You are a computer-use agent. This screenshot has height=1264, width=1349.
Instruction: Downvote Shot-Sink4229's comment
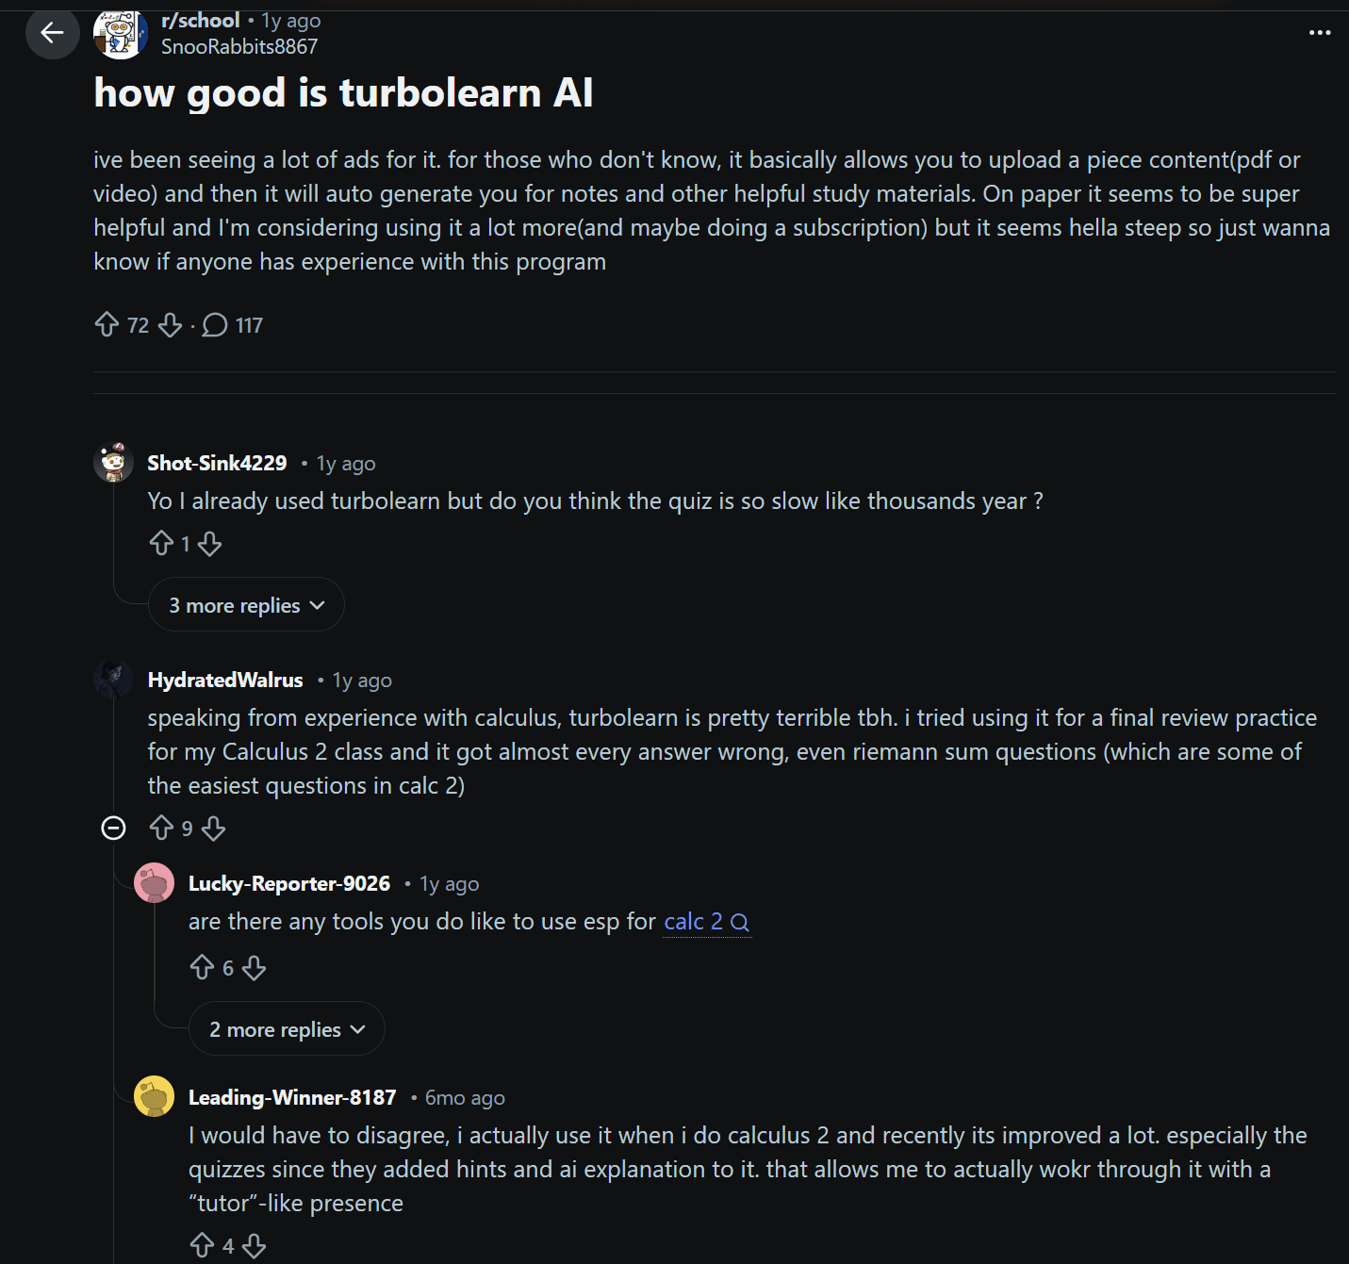coord(209,544)
